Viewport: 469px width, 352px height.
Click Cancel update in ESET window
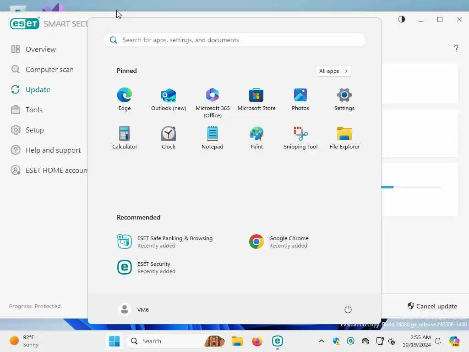(x=432, y=306)
